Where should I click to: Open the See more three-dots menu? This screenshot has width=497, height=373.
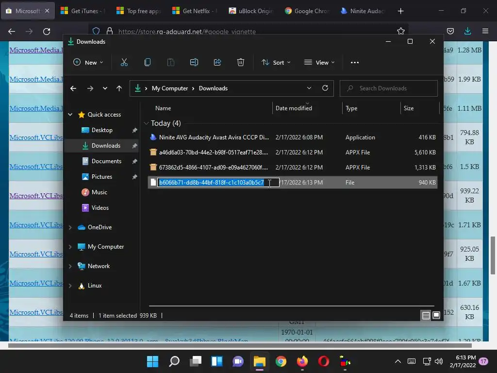point(355,63)
